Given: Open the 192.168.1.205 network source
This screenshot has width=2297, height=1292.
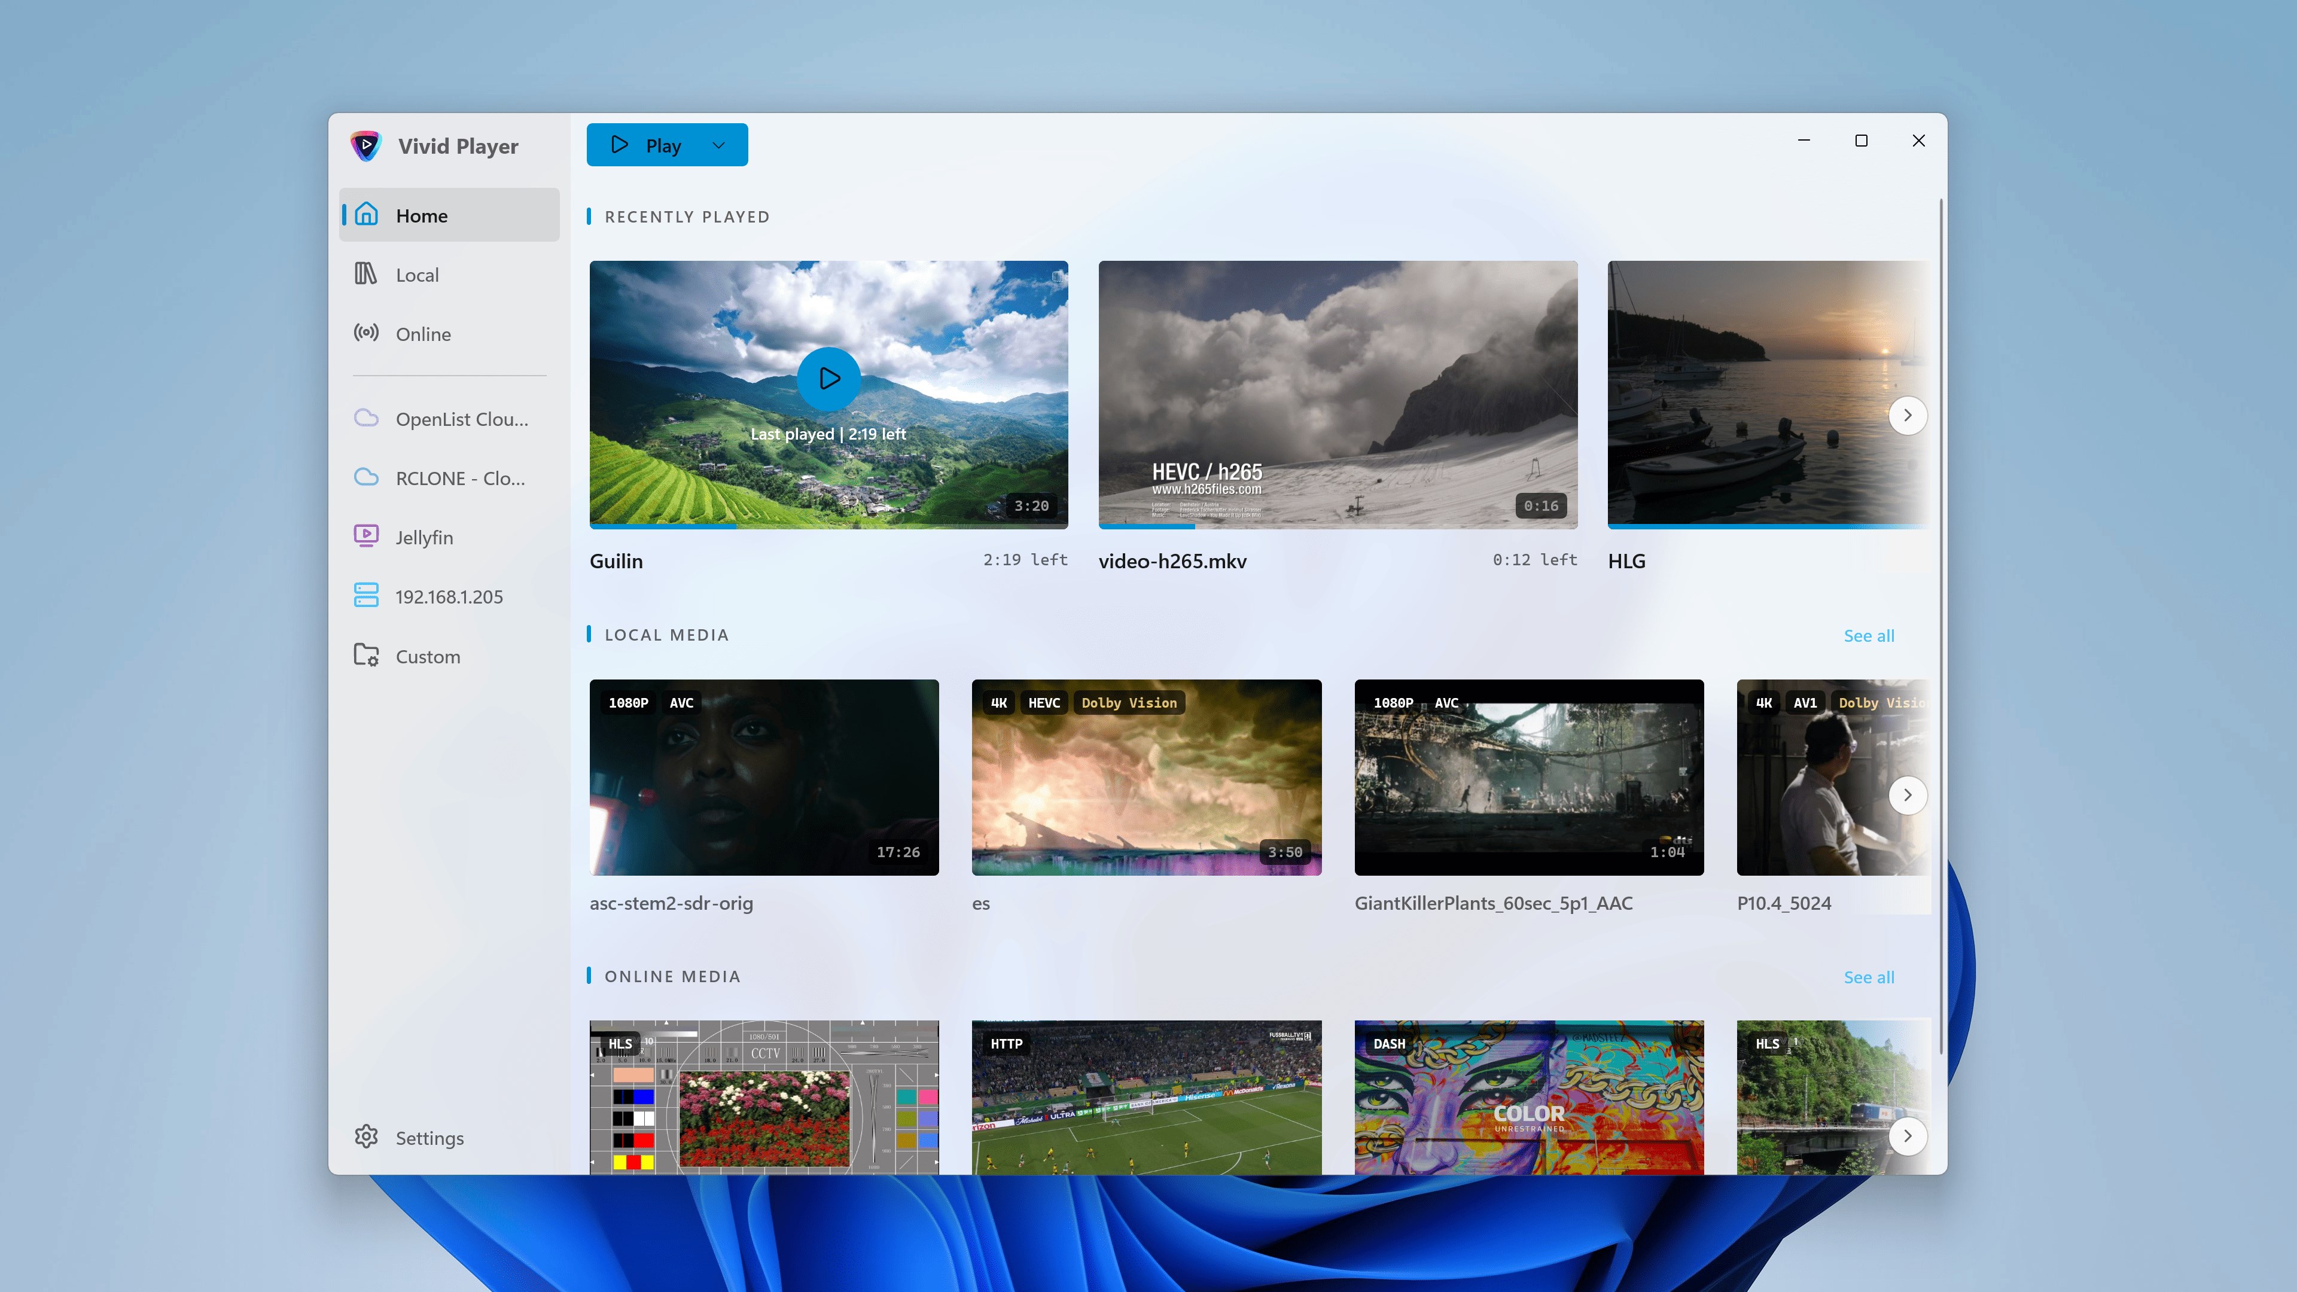Looking at the screenshot, I should pos(449,596).
